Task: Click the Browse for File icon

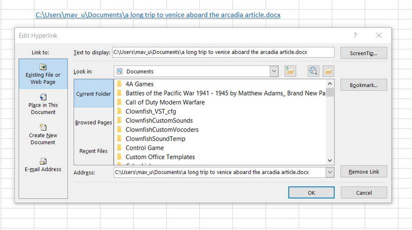Action: (x=328, y=71)
